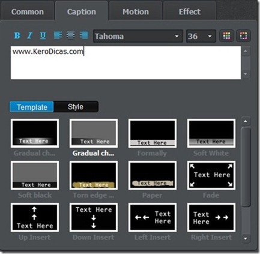Open the text color grid picker
The width and height of the screenshot is (260, 254).
pos(226,36)
